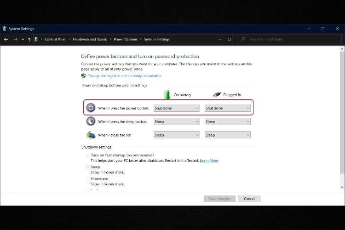Click the shield icon beside Change settings
345x230 pixels.
[x=83, y=76]
